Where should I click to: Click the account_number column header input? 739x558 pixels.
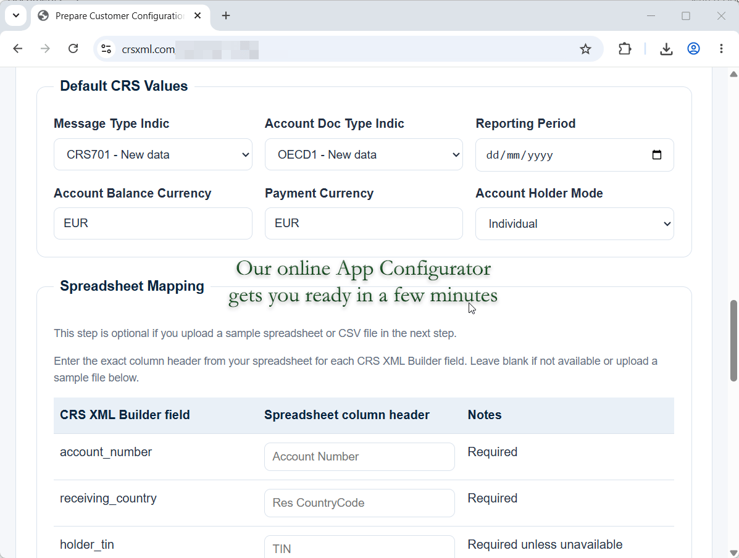359,457
